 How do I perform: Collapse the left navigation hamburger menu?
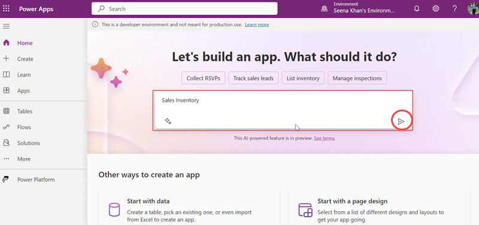[7, 26]
